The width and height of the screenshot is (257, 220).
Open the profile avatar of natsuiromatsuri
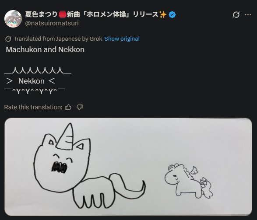pyautogui.click(x=13, y=19)
